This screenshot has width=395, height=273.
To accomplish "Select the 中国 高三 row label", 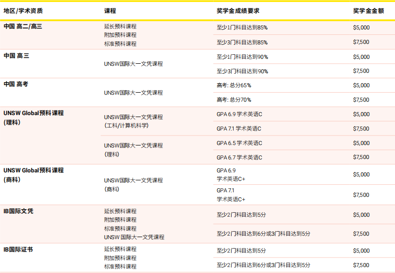I will tap(16, 56).
